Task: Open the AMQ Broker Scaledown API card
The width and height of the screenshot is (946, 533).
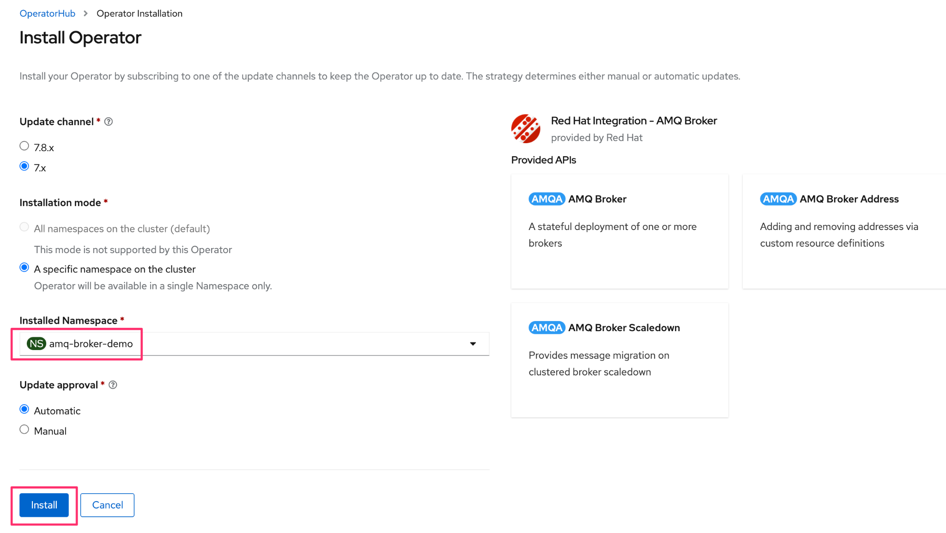Action: pos(619,360)
